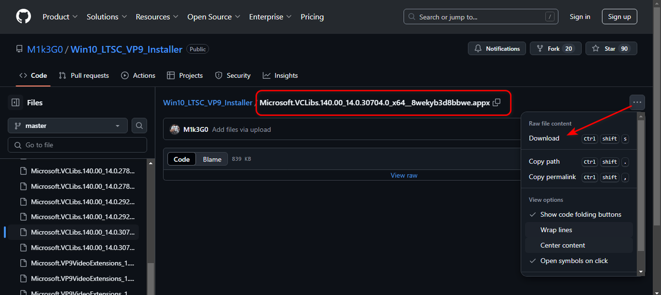This screenshot has width=661, height=295.
Task: Go to the Actions tab
Action: (x=138, y=76)
